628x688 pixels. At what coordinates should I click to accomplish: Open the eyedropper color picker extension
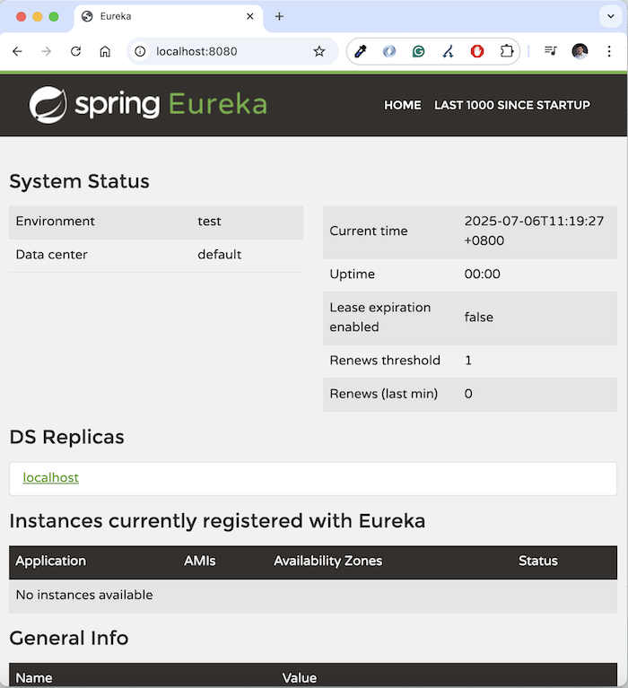click(361, 51)
